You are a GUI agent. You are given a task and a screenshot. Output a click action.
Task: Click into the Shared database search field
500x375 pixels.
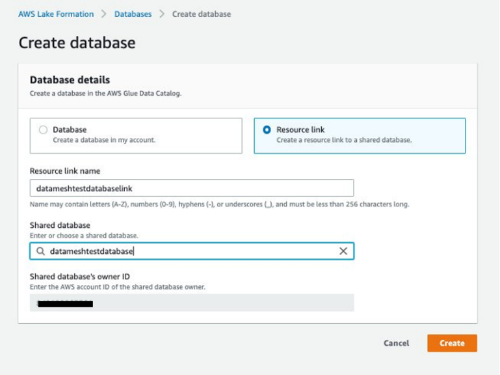192,251
